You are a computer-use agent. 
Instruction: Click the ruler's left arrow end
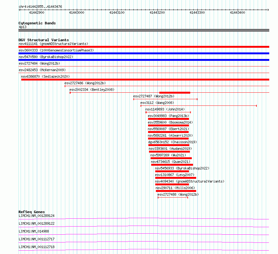[19, 10]
